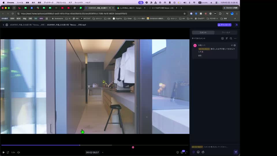
Task: Send the comment
Action: coord(236,152)
